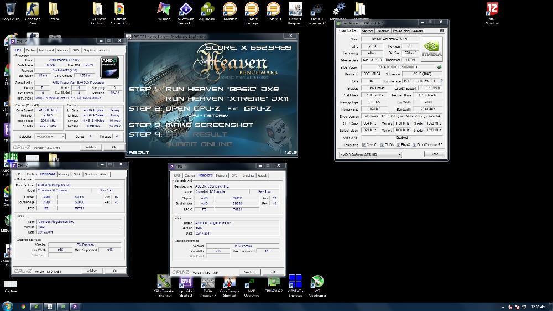The image size is (553, 311).
Task: Launch the CPU-Tweaker shortcut icon
Action: (x=164, y=286)
